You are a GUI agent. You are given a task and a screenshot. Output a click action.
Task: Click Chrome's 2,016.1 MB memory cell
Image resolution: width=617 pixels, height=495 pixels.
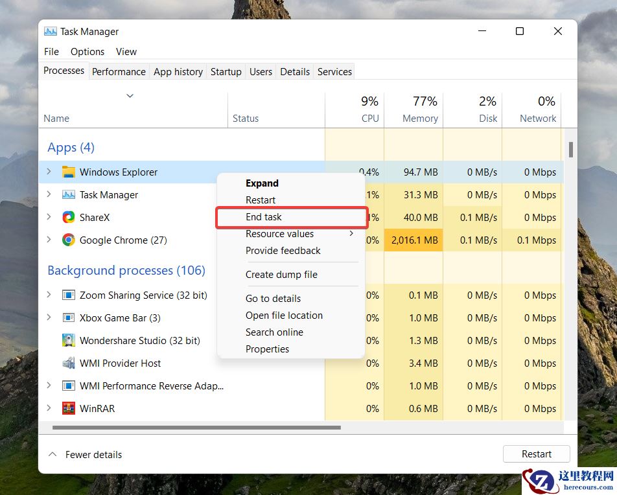coord(413,240)
